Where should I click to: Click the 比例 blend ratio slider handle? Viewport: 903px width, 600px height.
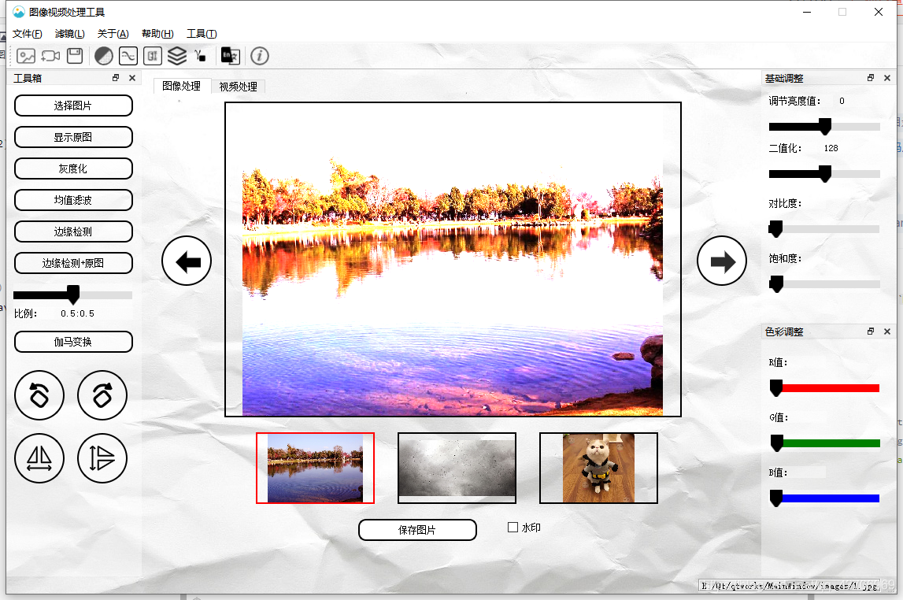pos(73,294)
